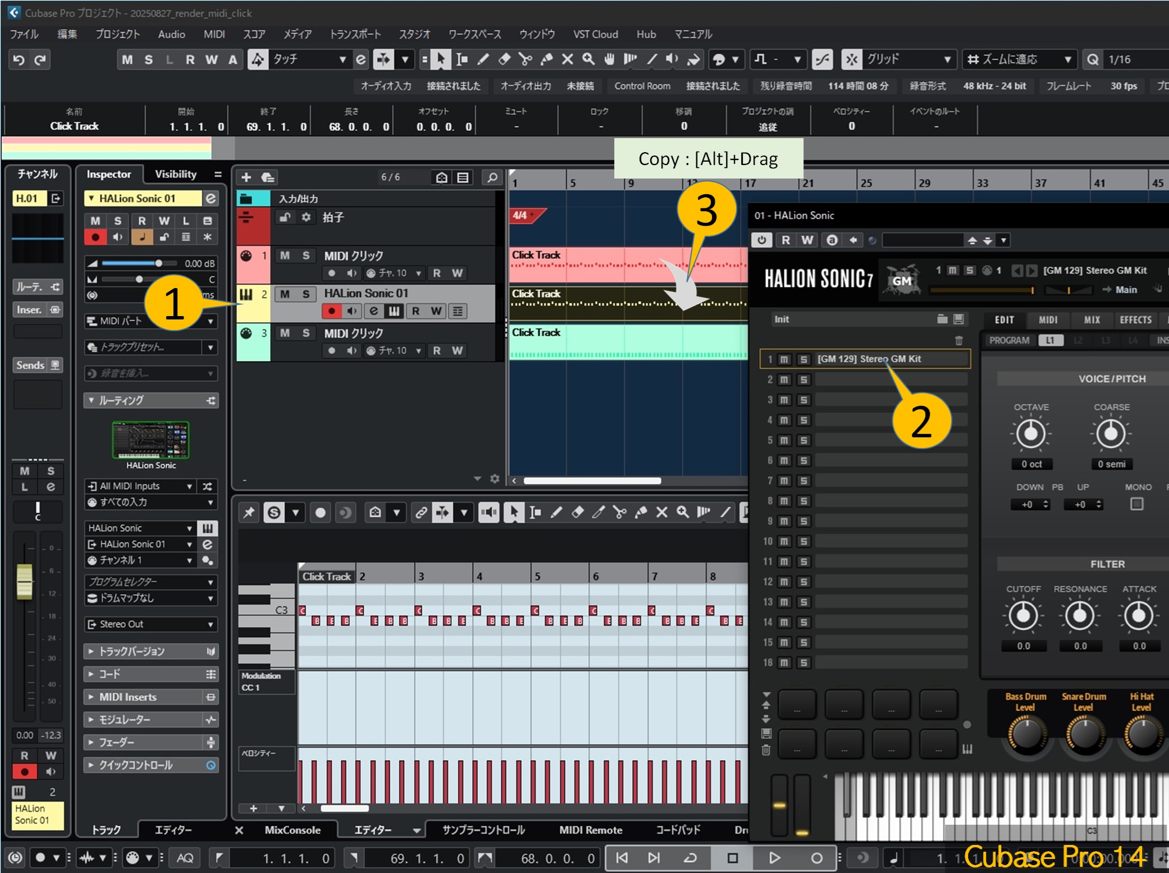Click the Add Track plus button
Screen dimensions: 1169x873
(x=246, y=177)
